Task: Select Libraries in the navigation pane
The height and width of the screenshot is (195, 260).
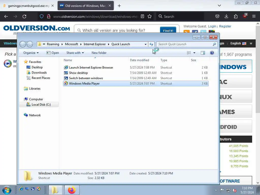Action: (x=35, y=89)
